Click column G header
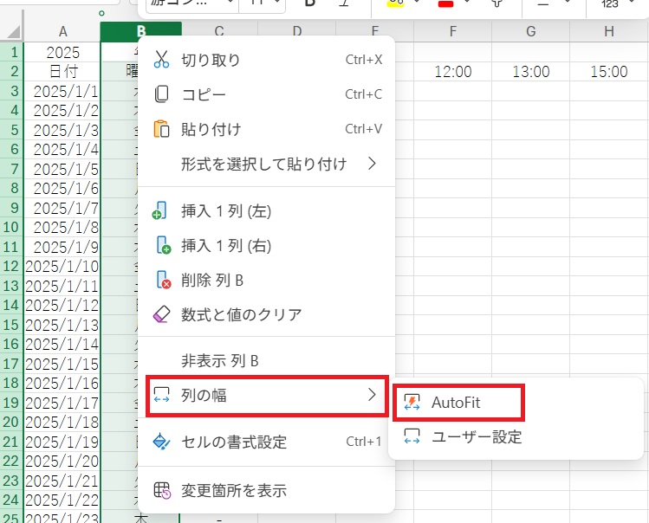Viewport: 649px width, 523px height. 530,31
